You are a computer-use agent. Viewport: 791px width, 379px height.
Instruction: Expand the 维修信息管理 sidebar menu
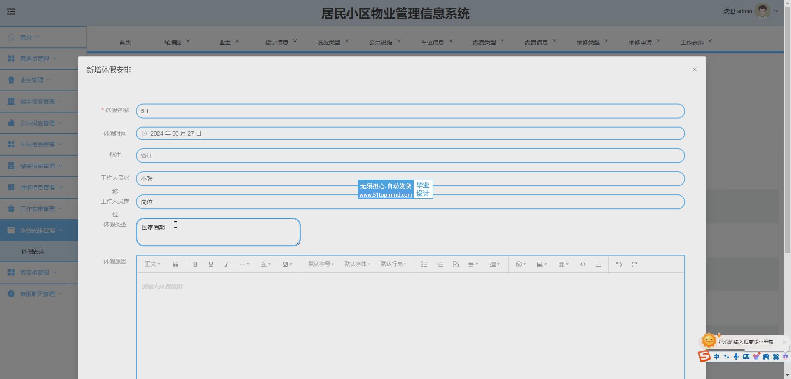[39, 187]
